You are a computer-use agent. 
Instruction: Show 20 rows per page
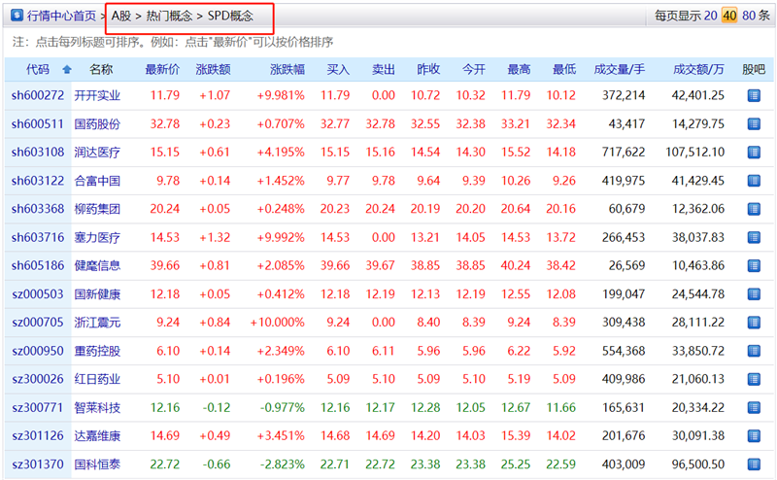coord(711,16)
